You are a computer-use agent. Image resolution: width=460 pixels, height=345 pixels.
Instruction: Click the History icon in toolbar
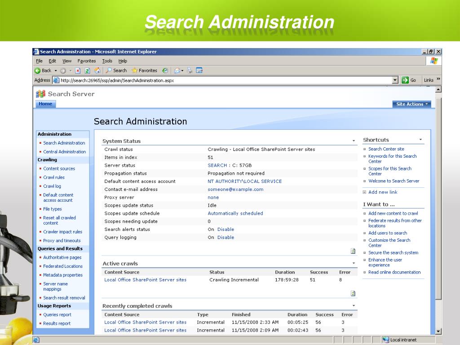click(165, 71)
